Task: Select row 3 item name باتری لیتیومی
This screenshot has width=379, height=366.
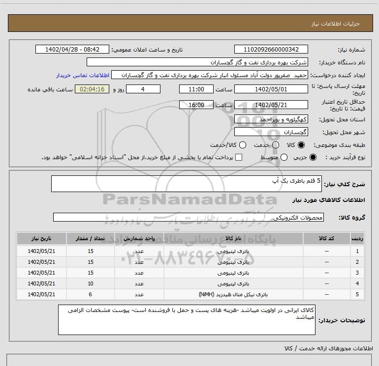Action: coord(233,273)
